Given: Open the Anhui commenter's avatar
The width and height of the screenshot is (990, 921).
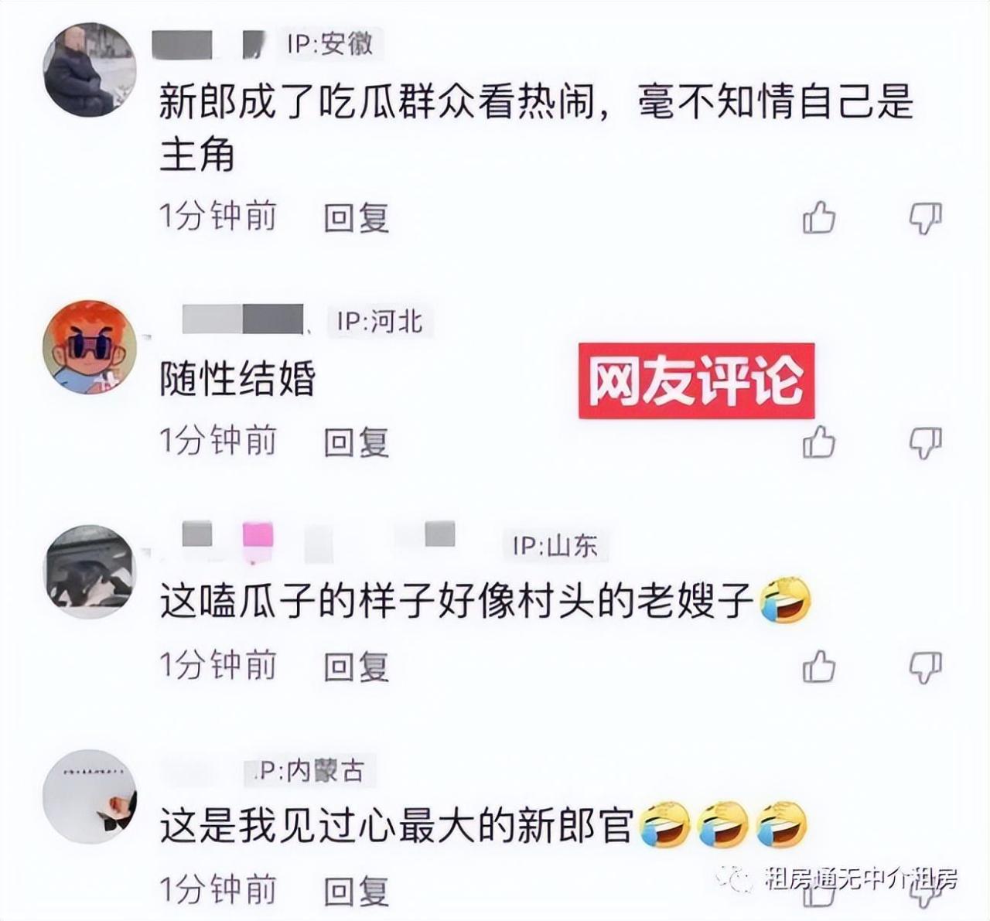Looking at the screenshot, I should 90,70.
